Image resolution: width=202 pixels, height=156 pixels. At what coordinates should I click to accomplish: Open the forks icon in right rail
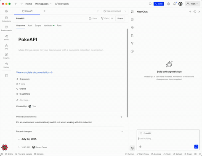tap(132, 43)
